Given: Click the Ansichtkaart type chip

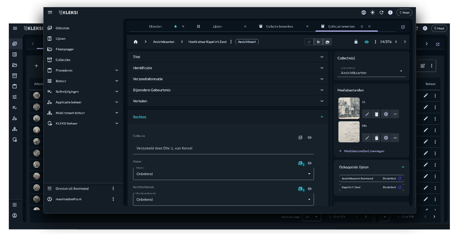Looking at the screenshot, I should pyautogui.click(x=247, y=42).
